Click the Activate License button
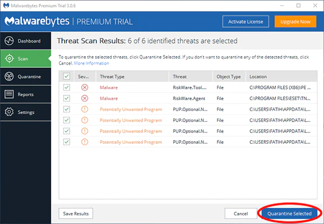The height and width of the screenshot is (224, 324). coord(245,21)
